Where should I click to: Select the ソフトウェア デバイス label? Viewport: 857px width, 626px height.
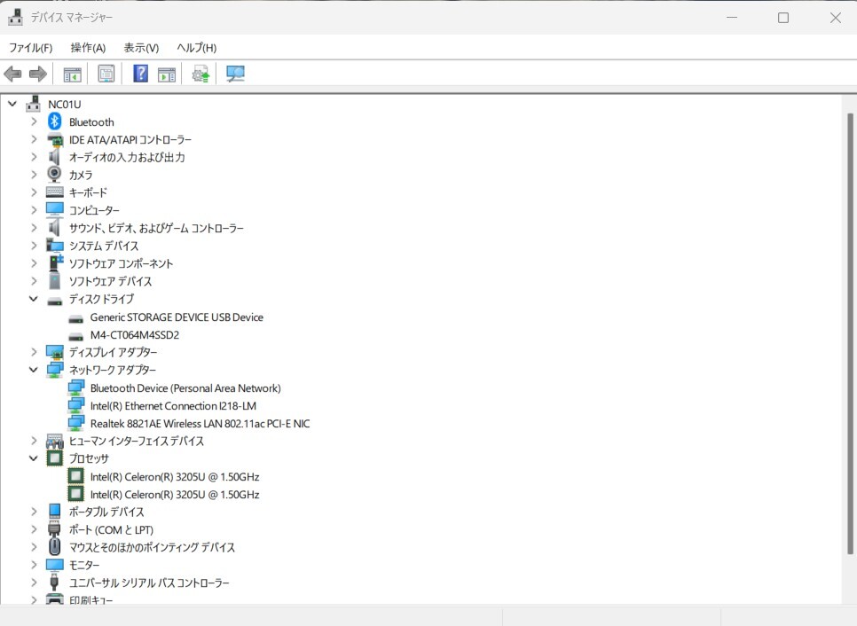click(x=110, y=281)
